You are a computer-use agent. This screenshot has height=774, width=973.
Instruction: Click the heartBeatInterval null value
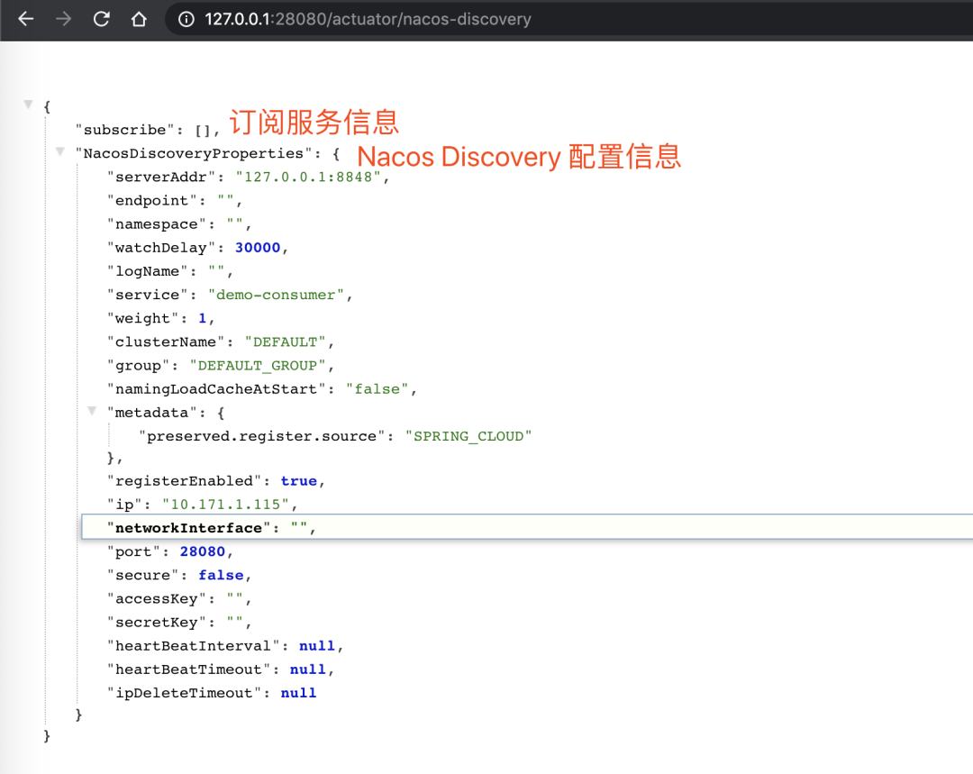click(x=317, y=646)
